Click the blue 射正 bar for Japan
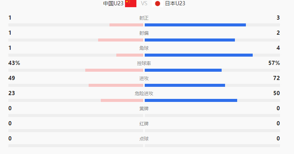 point(195,25)
